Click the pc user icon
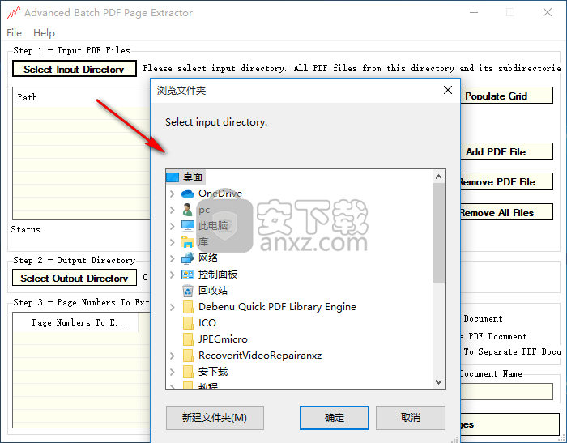 point(188,210)
